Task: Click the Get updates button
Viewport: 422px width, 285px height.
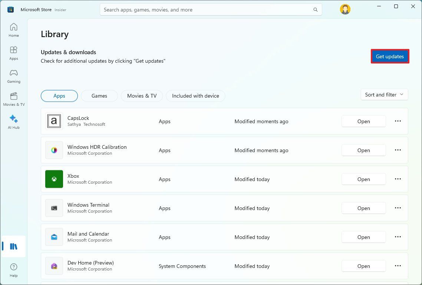Action: (x=390, y=56)
